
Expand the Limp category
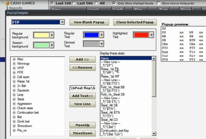pos(14,95)
